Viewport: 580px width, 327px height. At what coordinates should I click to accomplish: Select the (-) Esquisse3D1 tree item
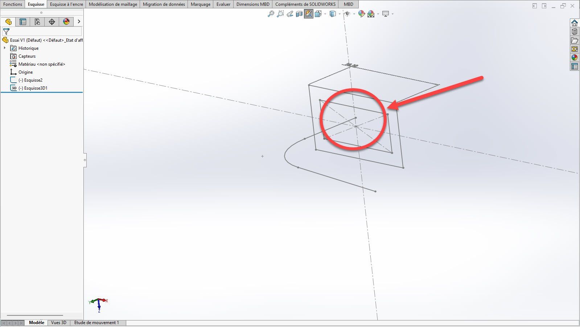[33, 88]
